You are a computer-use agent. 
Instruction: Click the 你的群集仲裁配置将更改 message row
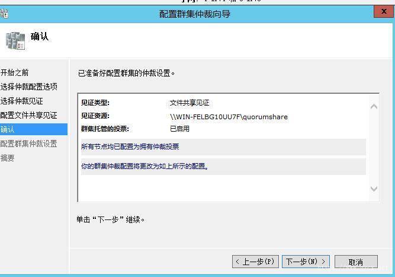(x=223, y=167)
